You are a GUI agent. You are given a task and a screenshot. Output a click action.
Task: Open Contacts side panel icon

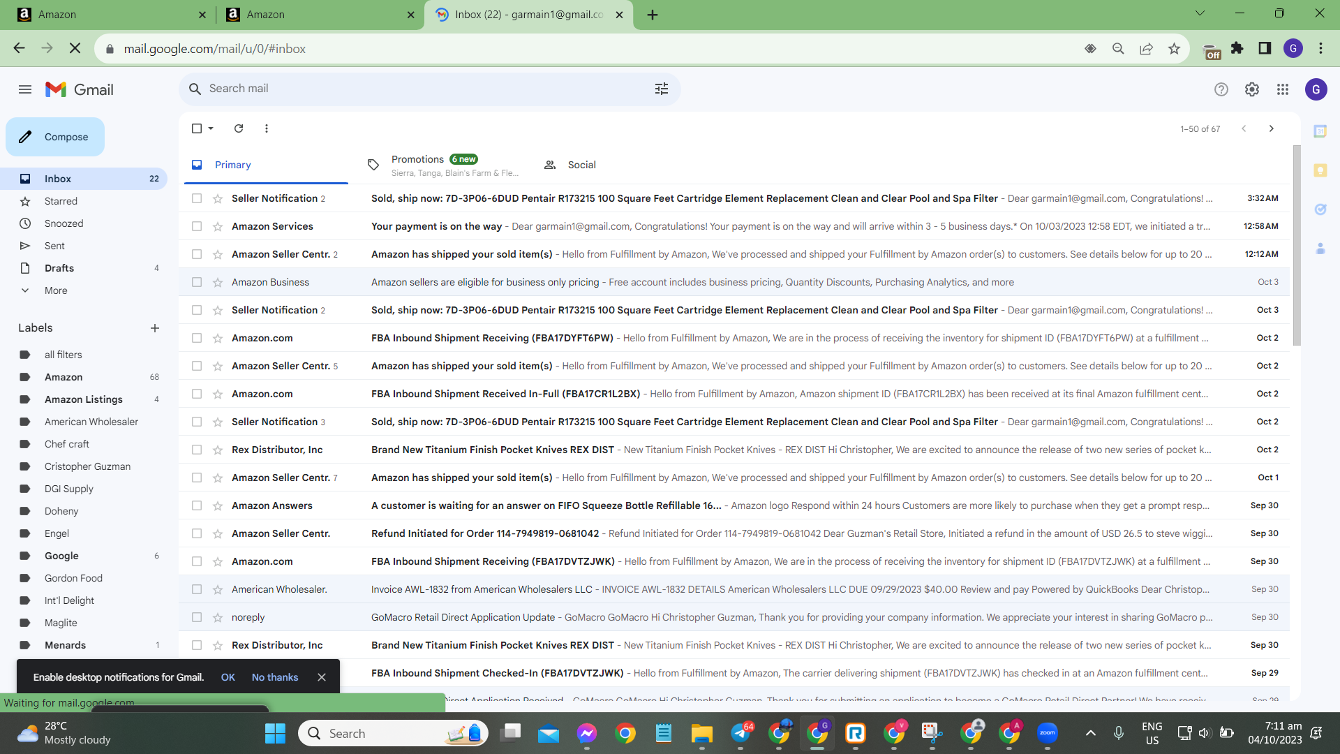(x=1320, y=249)
